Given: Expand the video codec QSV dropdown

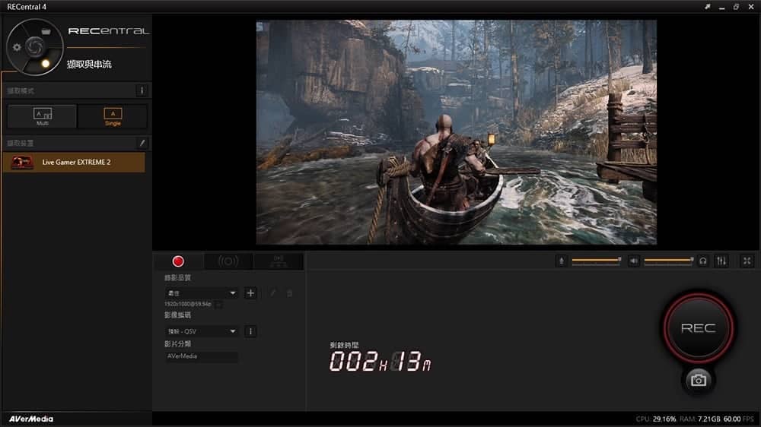Looking at the screenshot, I should pos(202,331).
